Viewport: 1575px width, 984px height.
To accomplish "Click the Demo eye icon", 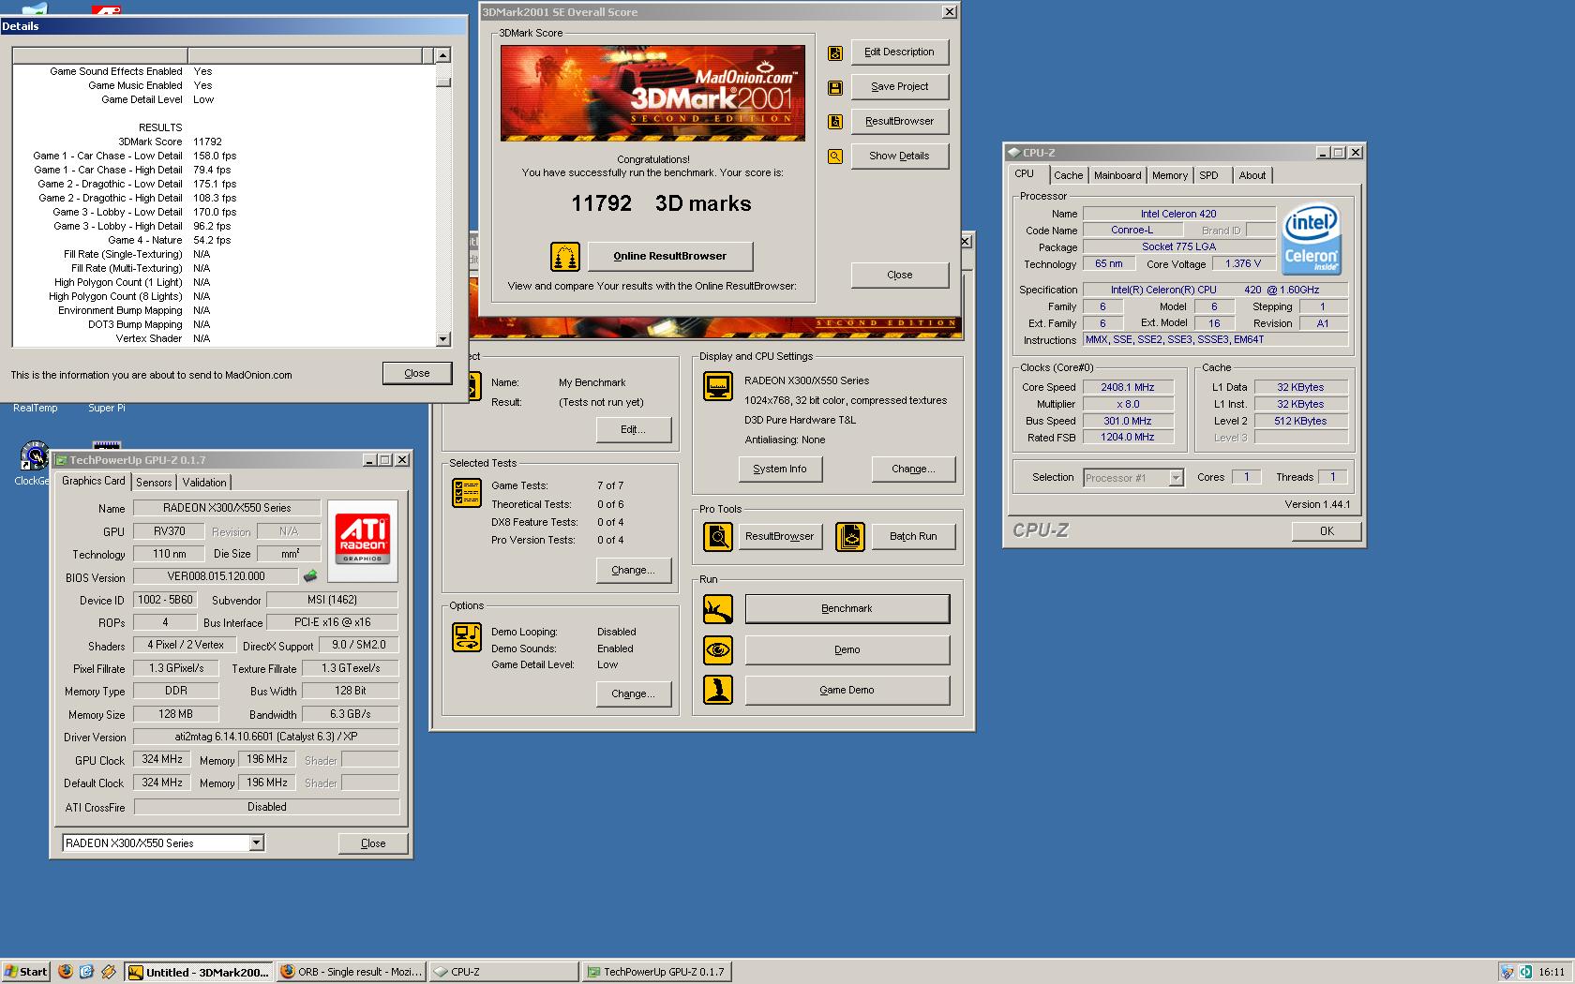I will pyautogui.click(x=718, y=649).
